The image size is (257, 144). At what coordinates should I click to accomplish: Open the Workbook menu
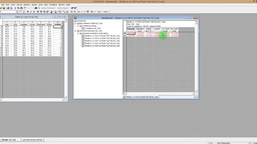tap(53, 5)
